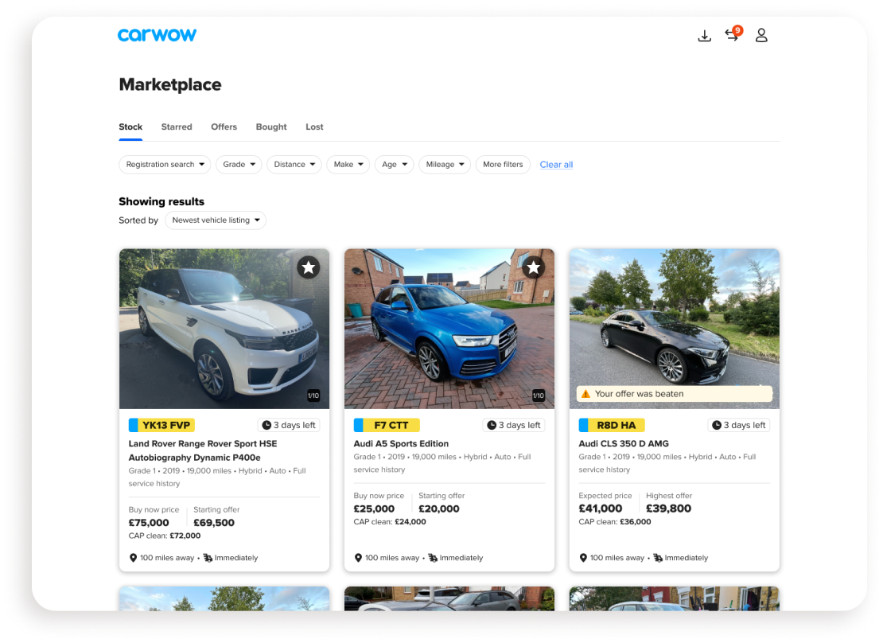Click location pin on Land Rover card

133,558
